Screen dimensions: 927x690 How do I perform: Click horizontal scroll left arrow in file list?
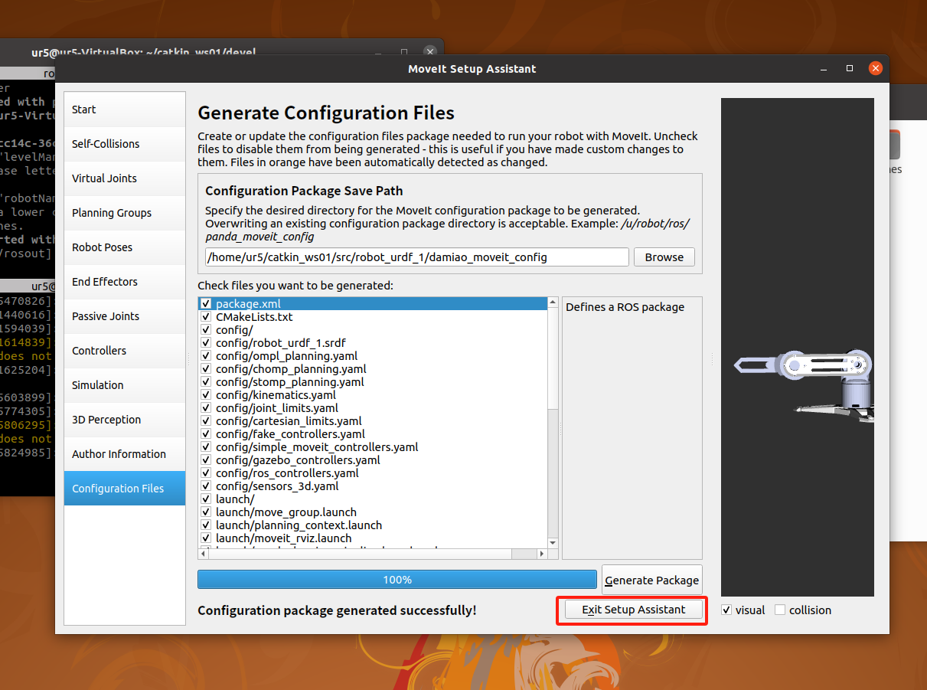204,553
